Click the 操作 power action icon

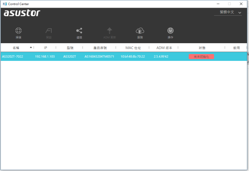point(171,31)
